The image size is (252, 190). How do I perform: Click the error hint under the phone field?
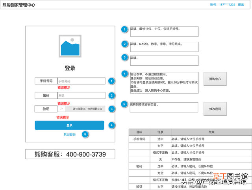[x=64, y=88]
